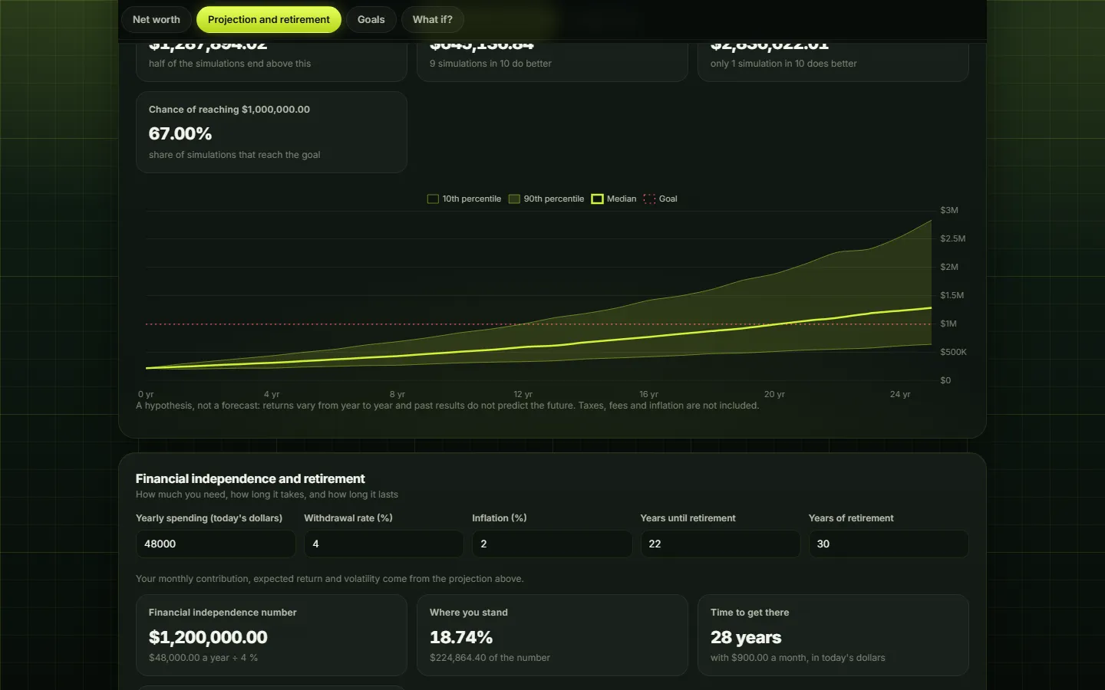Image resolution: width=1105 pixels, height=690 pixels.
Task: Toggle 90th percentile legend swatch
Action: (514, 199)
